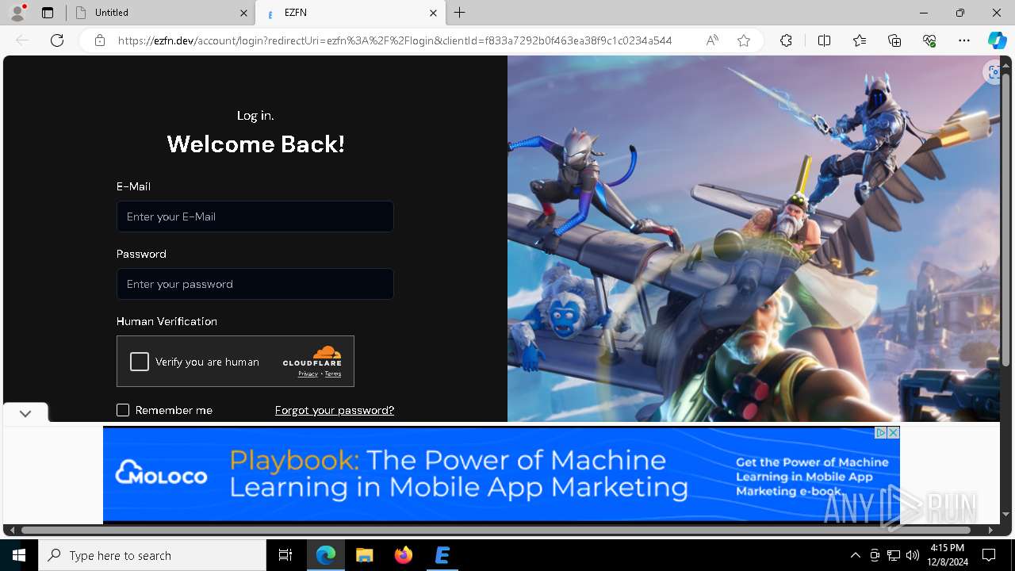Close the ad with X icon
This screenshot has width=1015, height=571.
pos(894,432)
